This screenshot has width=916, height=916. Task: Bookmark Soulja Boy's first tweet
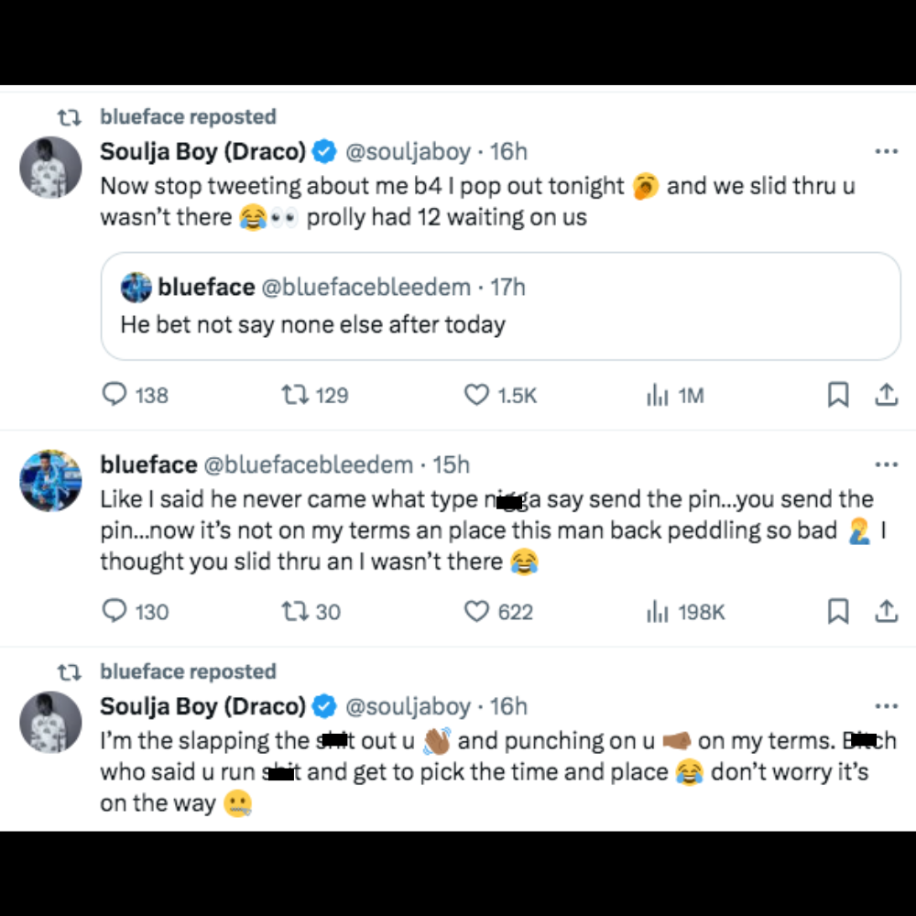point(838,395)
